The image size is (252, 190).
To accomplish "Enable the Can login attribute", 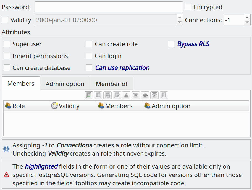I will pyautogui.click(x=89, y=56).
